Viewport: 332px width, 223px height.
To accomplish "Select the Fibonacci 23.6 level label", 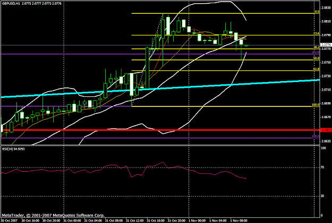I will tap(317, 33).
